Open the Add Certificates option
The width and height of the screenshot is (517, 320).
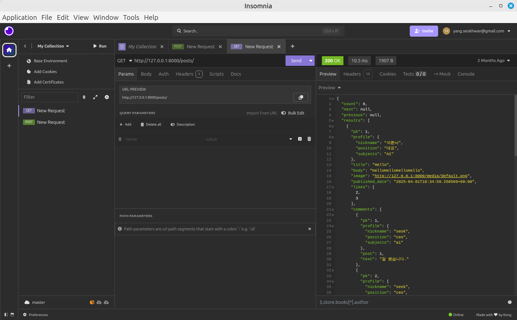tap(45, 82)
